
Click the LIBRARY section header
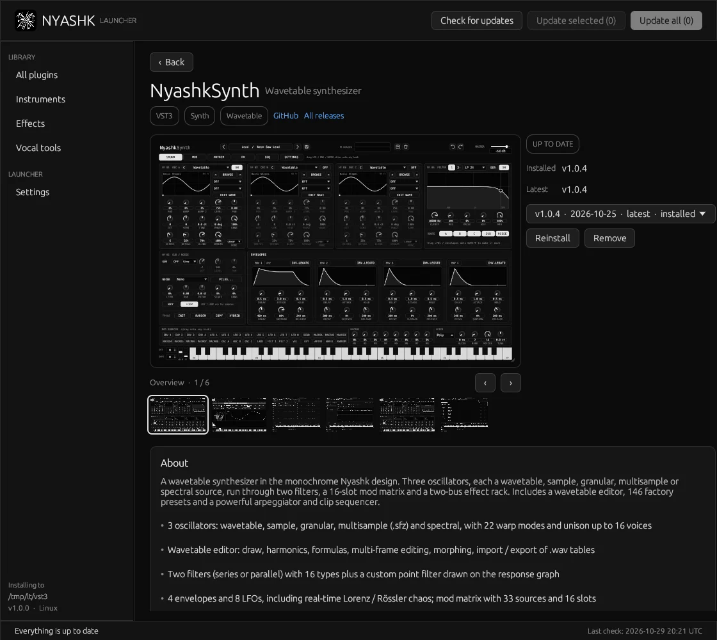click(22, 57)
